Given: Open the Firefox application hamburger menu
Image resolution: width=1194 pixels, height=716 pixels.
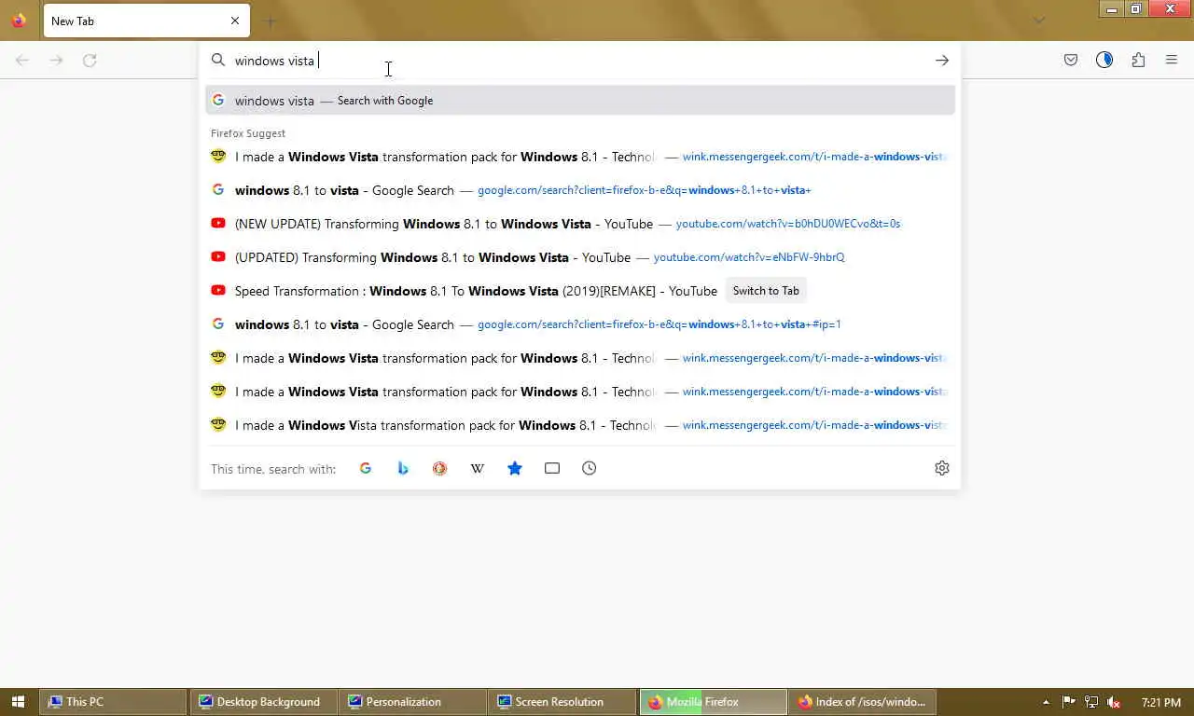Looking at the screenshot, I should pos(1172,60).
